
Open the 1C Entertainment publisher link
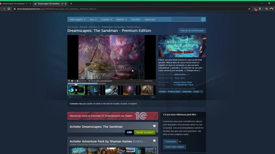point(180,85)
